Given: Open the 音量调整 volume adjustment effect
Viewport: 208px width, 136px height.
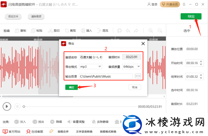Looking at the screenshot, I should click(76, 122).
